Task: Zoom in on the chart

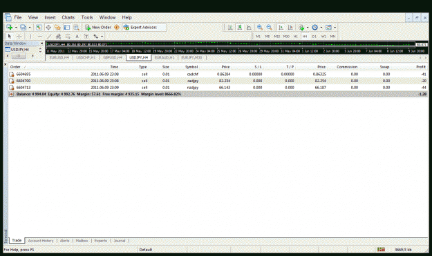Action: click(260, 27)
